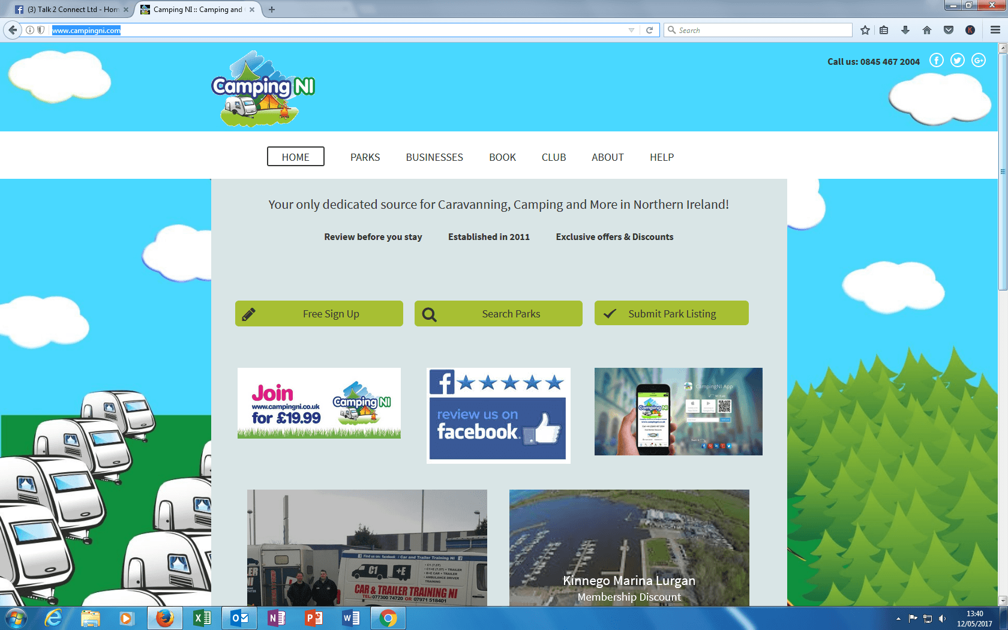Open the Windows Start button
Screen dimensions: 1008x630
tap(16, 618)
